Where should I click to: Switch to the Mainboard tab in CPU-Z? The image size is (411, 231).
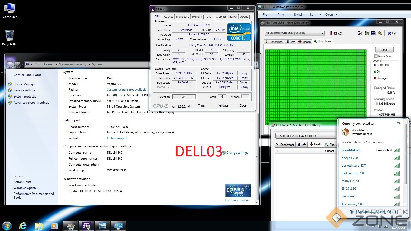182,17
